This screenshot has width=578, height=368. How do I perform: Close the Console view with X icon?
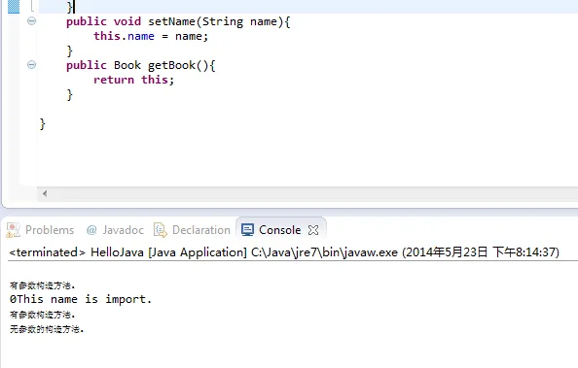coord(313,230)
